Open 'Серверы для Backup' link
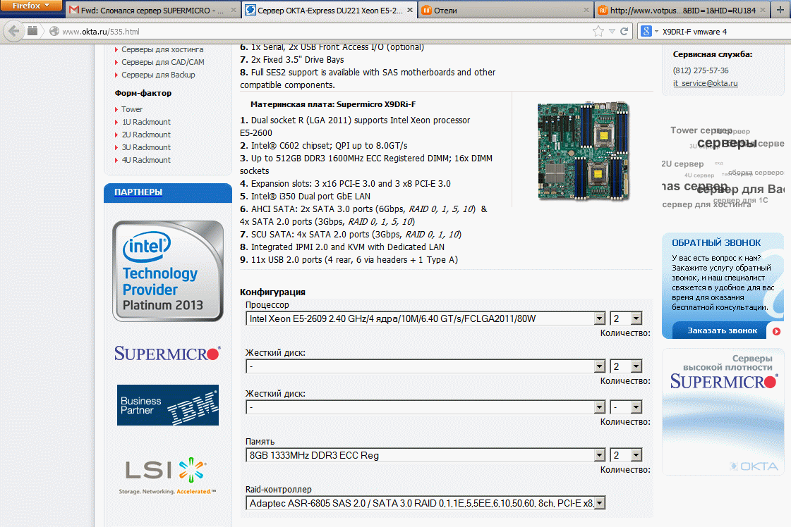791x527 pixels. pyautogui.click(x=158, y=75)
